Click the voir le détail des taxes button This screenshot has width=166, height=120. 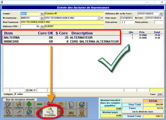tap(143, 112)
